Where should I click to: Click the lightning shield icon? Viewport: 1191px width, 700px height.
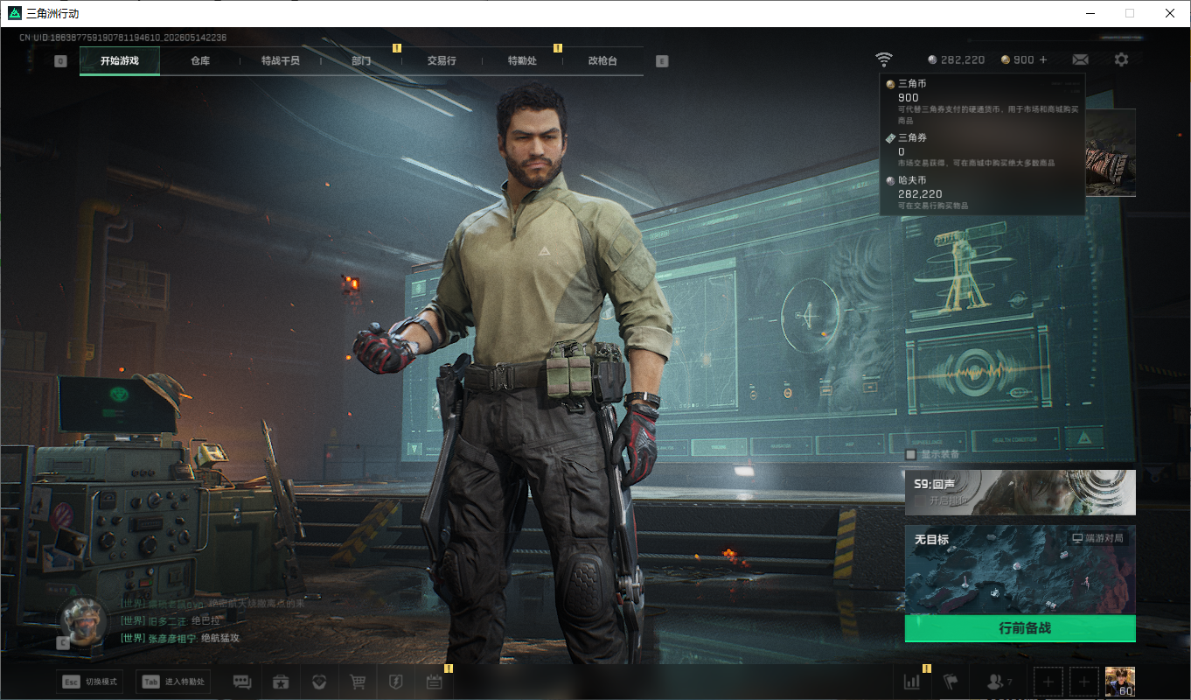coord(395,682)
